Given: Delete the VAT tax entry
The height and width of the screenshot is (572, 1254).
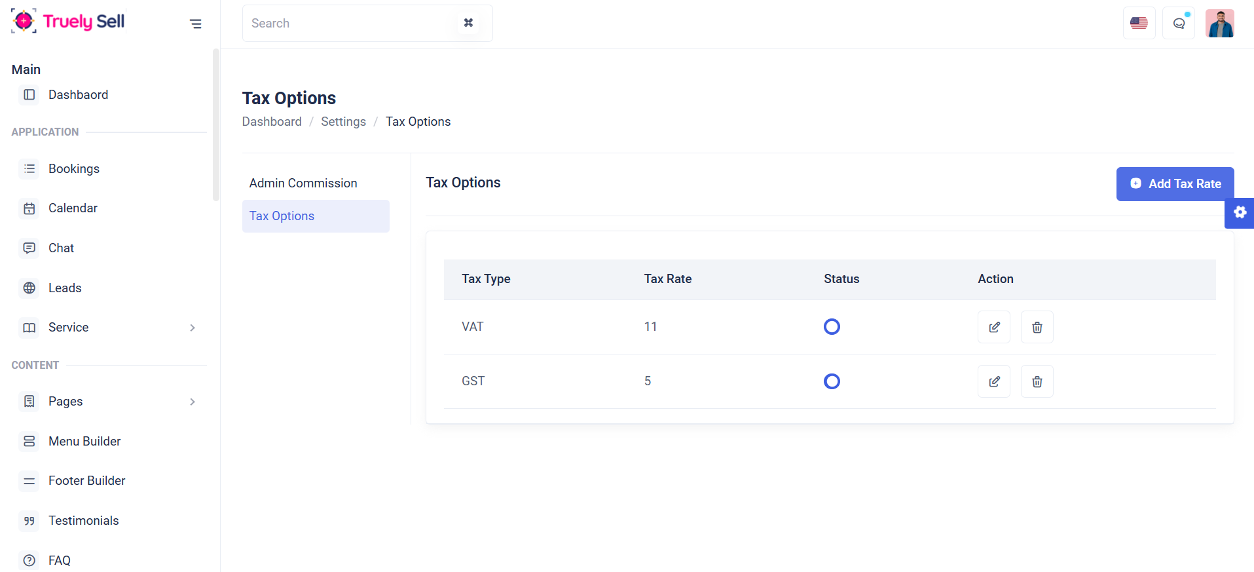Looking at the screenshot, I should tap(1037, 327).
